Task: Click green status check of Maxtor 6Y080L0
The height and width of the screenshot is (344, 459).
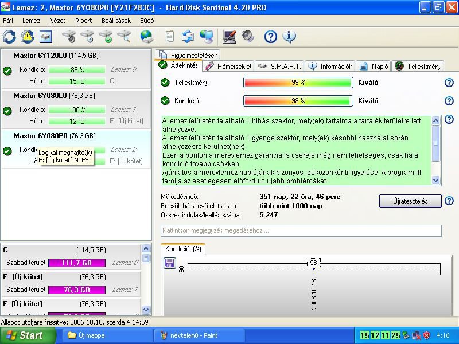Action: click(x=7, y=111)
